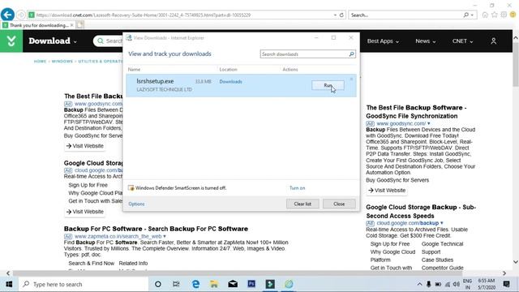519x292 pixels.
Task: Click Close button in downloads dialog
Action: [x=339, y=204]
